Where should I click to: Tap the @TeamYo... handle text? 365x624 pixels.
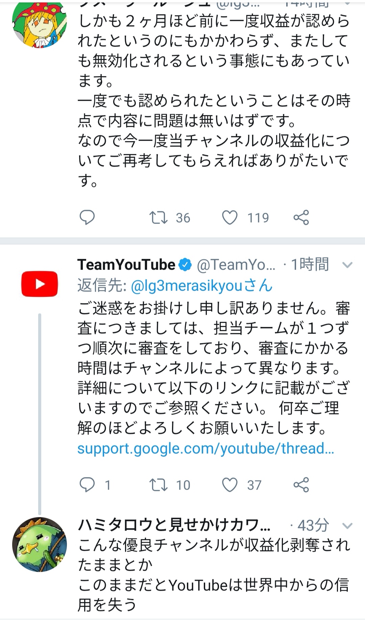236,265
